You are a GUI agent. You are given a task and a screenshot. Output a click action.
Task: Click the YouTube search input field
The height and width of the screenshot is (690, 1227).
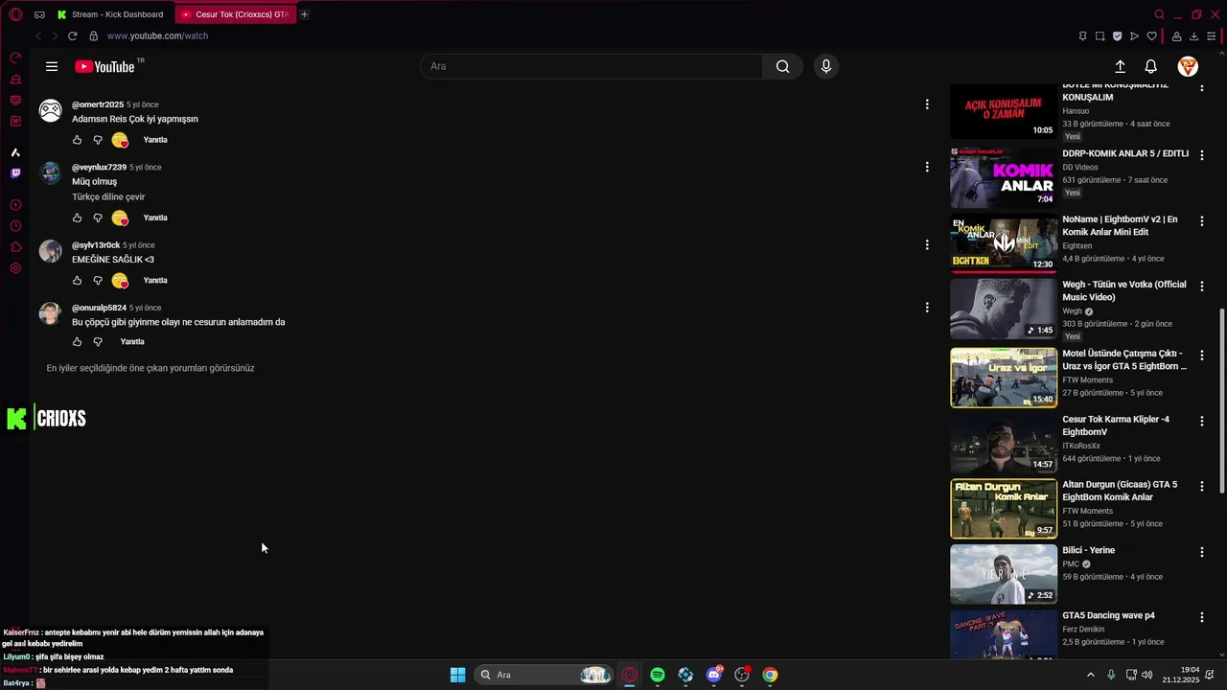[592, 66]
